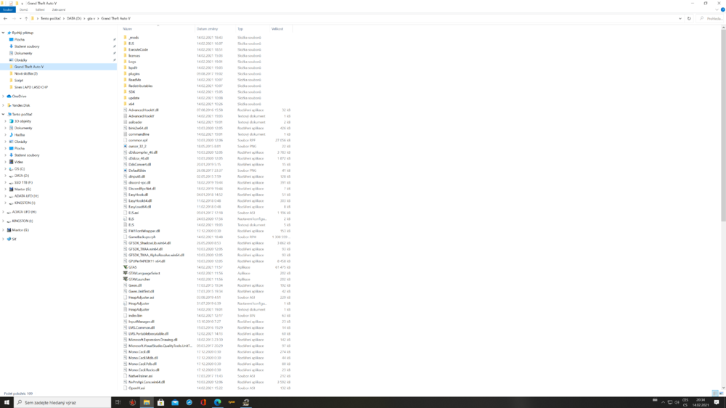Screen dimensions: 726x408
Task: Select the ExecuteCode folder icon
Action: [x=125, y=49]
